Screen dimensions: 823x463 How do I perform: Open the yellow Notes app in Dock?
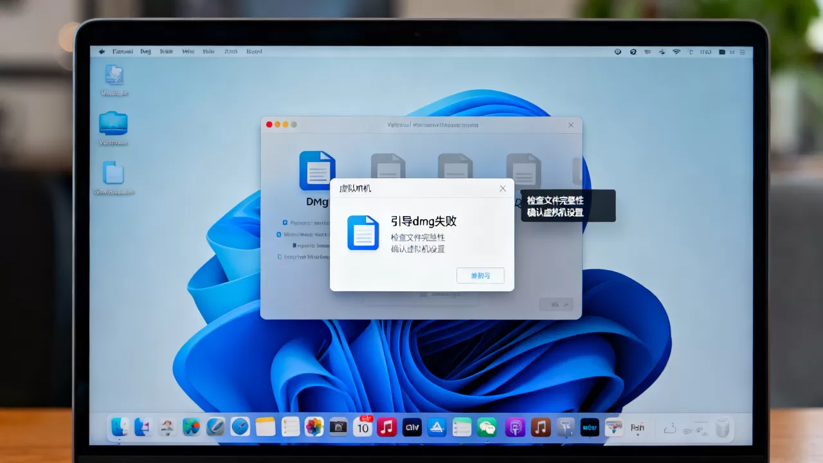266,426
